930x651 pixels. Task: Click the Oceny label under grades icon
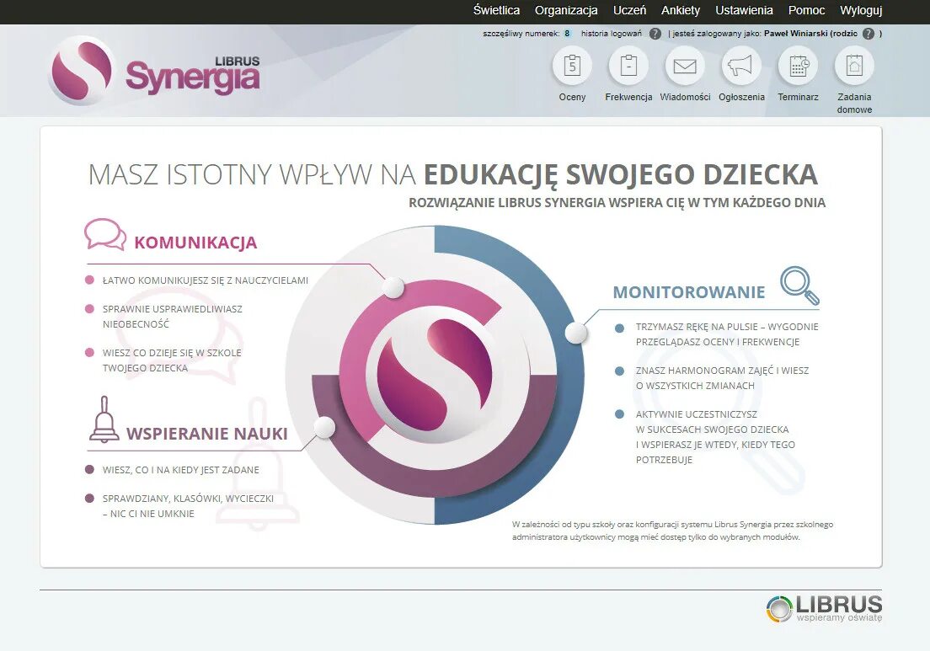click(572, 97)
